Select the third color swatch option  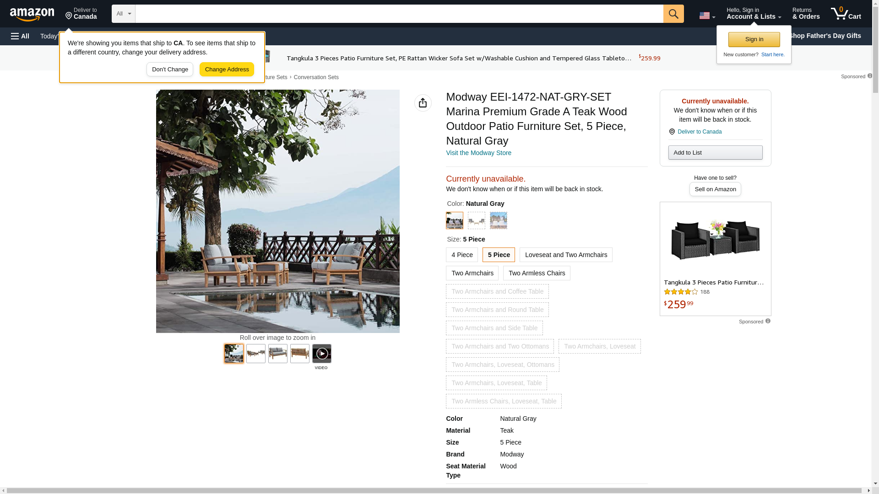498,220
